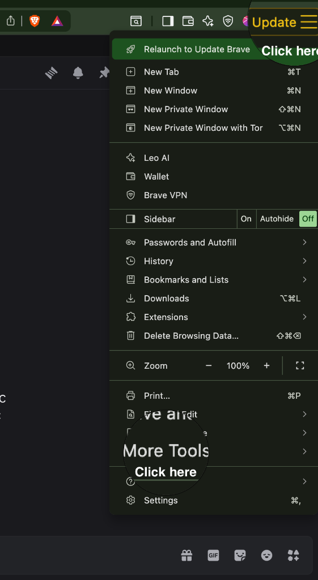Click the Downloads arrow icon in menu

pyautogui.click(x=131, y=298)
